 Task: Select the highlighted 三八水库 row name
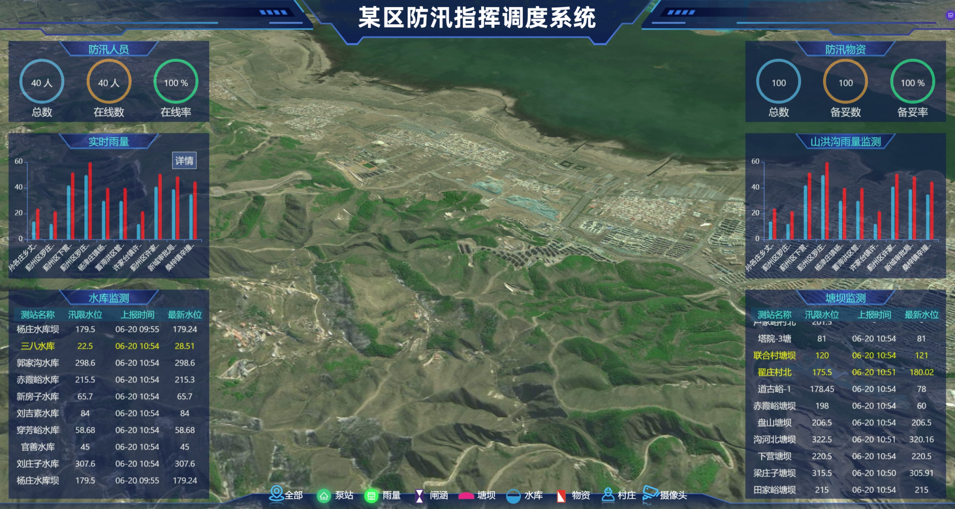(38, 346)
